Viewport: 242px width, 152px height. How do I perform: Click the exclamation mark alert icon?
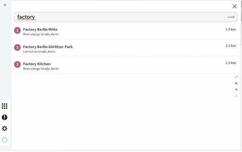4,117
